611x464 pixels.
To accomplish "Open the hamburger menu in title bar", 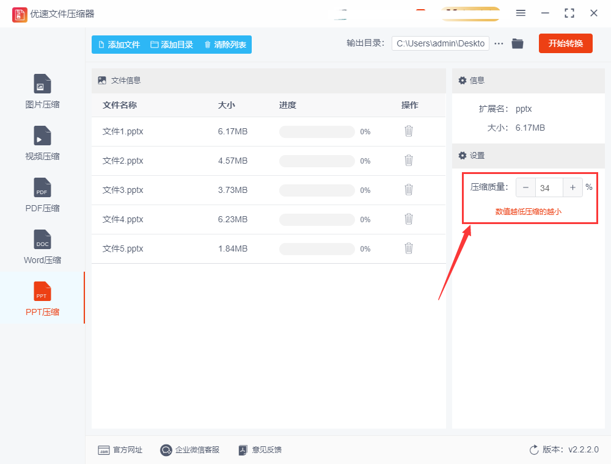I will point(521,13).
